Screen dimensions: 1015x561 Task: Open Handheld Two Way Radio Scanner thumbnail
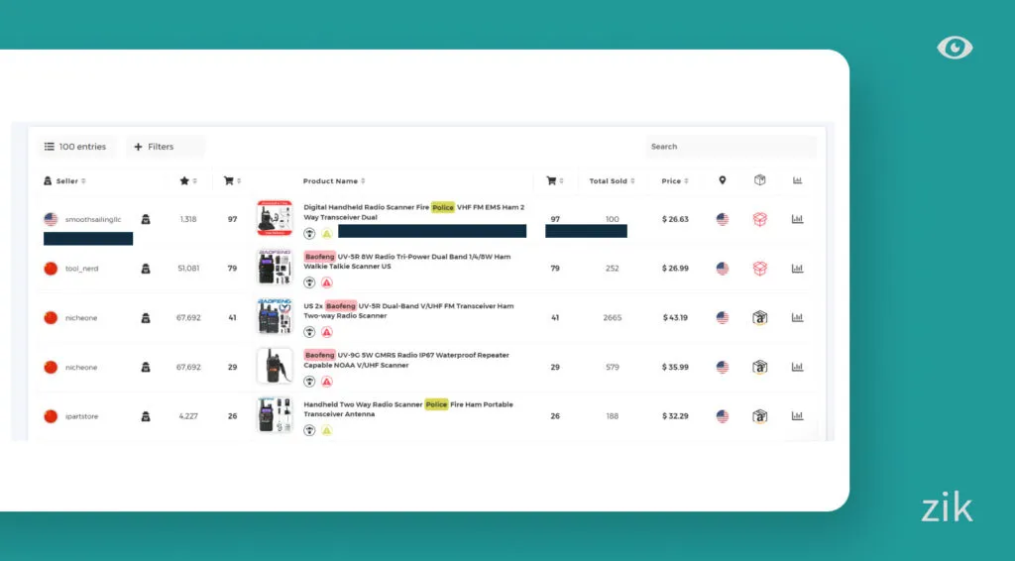pos(275,414)
